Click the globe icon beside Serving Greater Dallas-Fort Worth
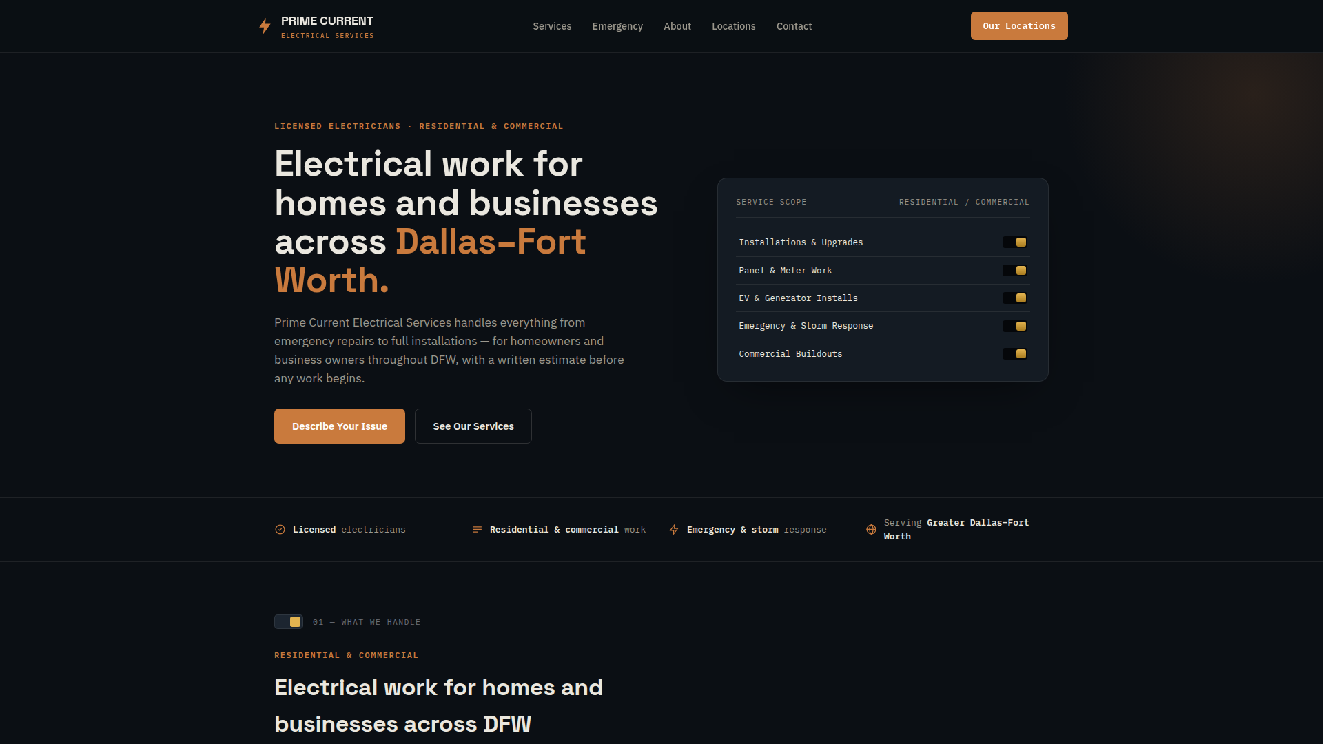Screen dimensions: 1323x744 [871, 530]
